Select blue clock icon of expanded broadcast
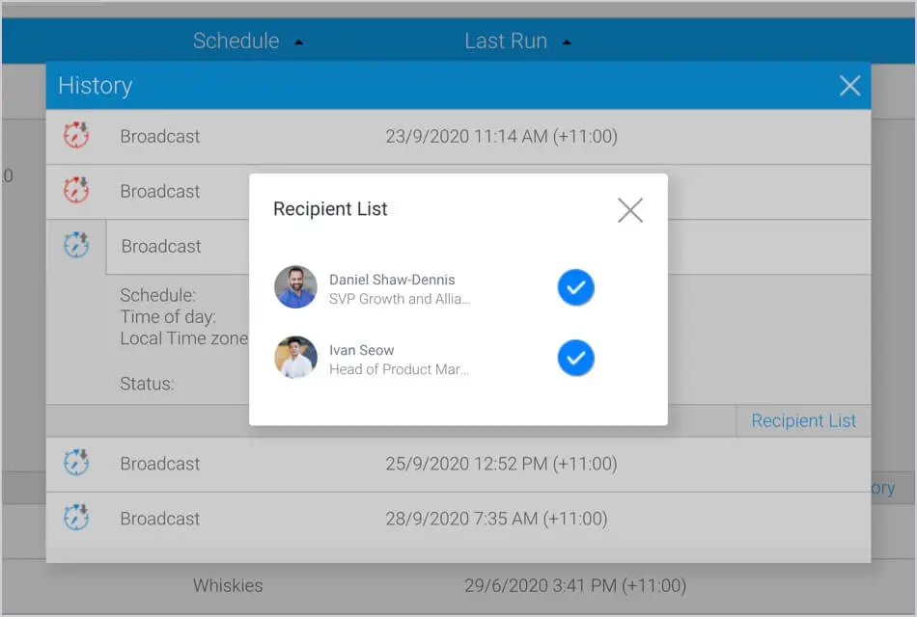The height and width of the screenshot is (617, 917). (76, 246)
